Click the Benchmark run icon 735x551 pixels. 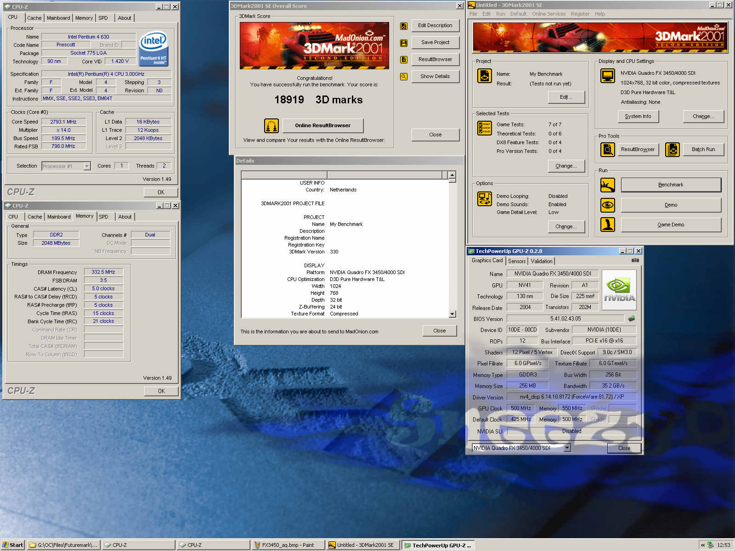[x=608, y=185]
